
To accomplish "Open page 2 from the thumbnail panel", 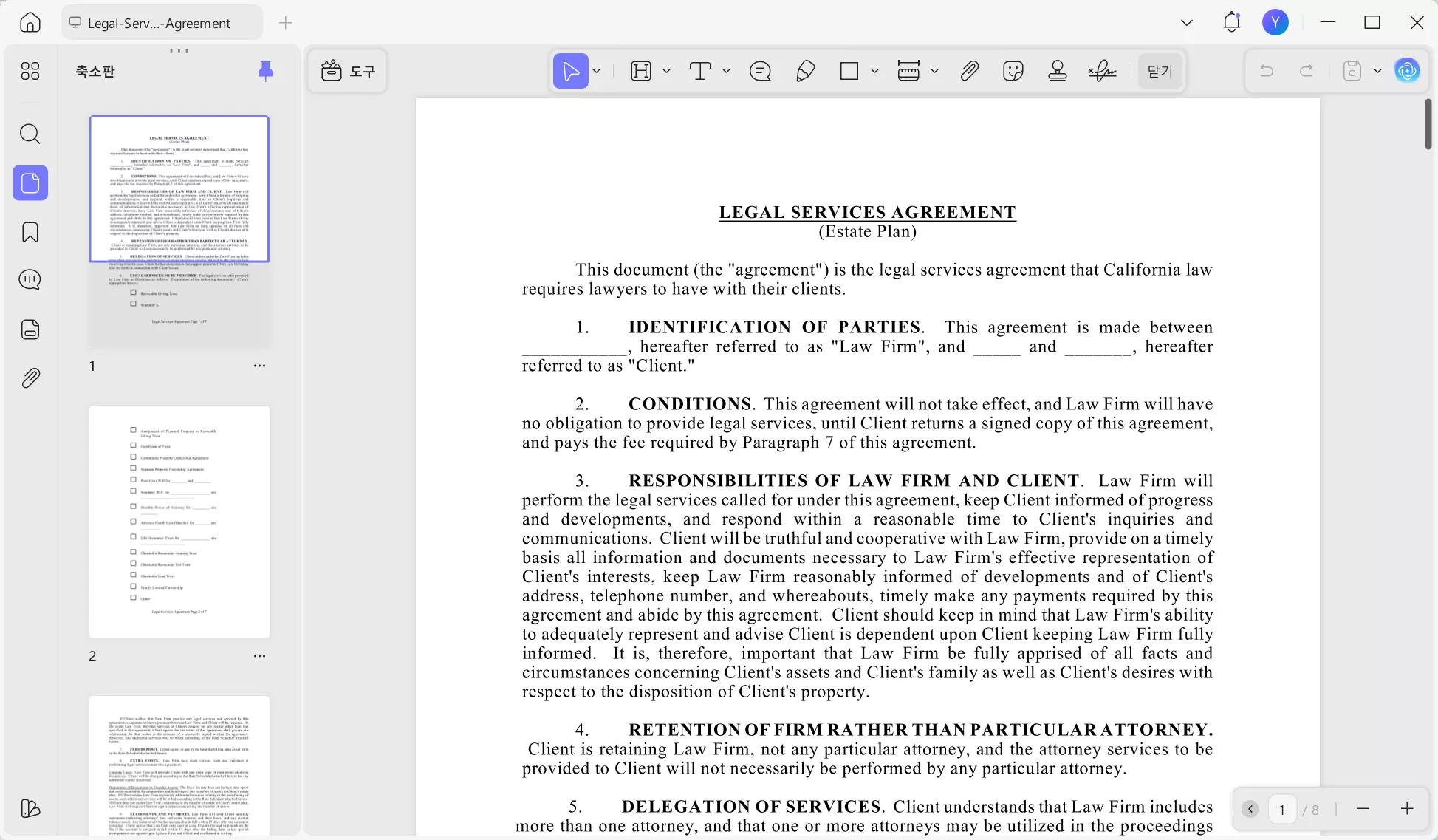I will pyautogui.click(x=179, y=522).
